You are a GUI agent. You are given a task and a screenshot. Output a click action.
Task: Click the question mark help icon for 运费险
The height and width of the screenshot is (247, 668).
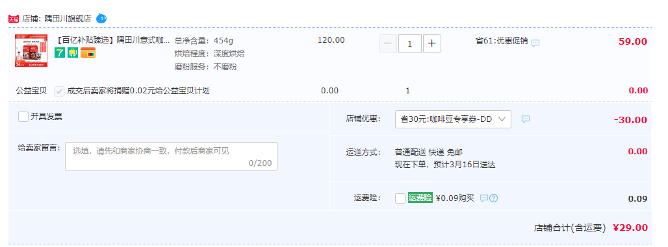coord(493,198)
